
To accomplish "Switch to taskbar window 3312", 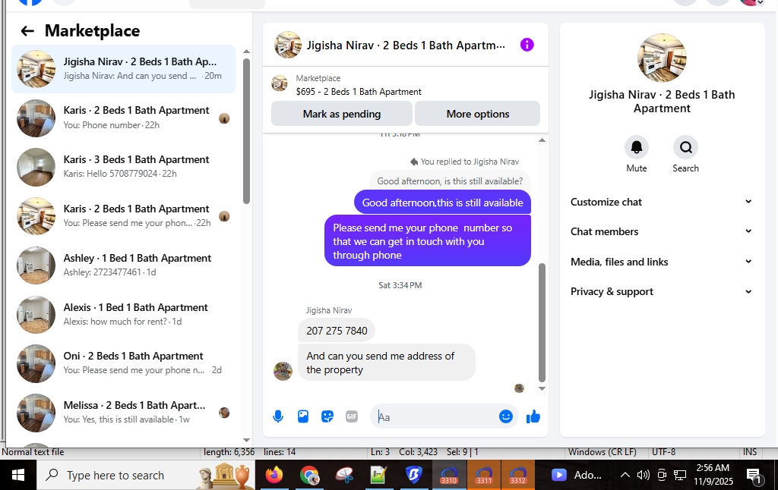I will pos(518,475).
